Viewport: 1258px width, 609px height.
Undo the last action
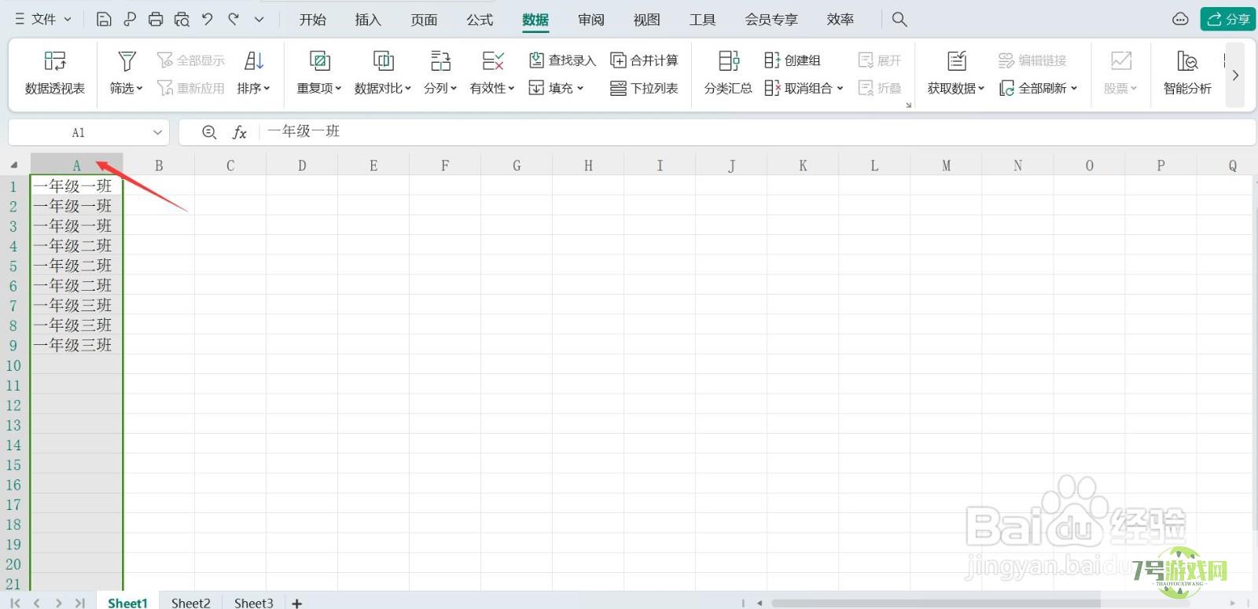point(208,20)
